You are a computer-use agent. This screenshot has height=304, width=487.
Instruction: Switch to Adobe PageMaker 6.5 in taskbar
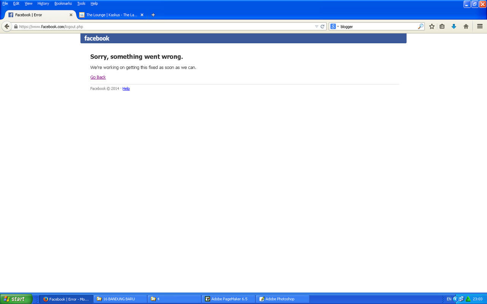pyautogui.click(x=229, y=299)
